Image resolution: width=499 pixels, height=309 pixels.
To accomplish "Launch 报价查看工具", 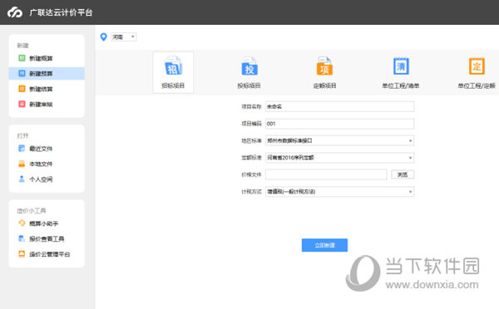I will click(47, 238).
